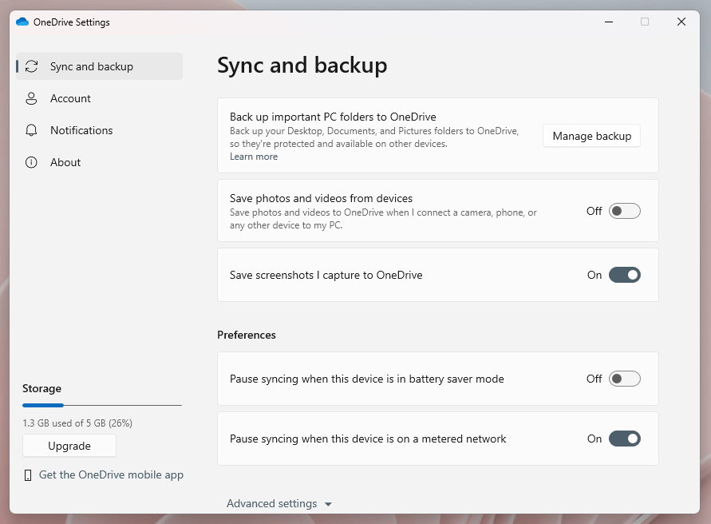Image resolution: width=711 pixels, height=524 pixels.
Task: Open the Notifications section
Action: [80, 130]
